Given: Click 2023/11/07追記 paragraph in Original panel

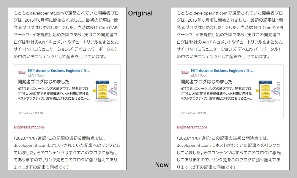Looking at the screenshot, I should click(67, 153).
